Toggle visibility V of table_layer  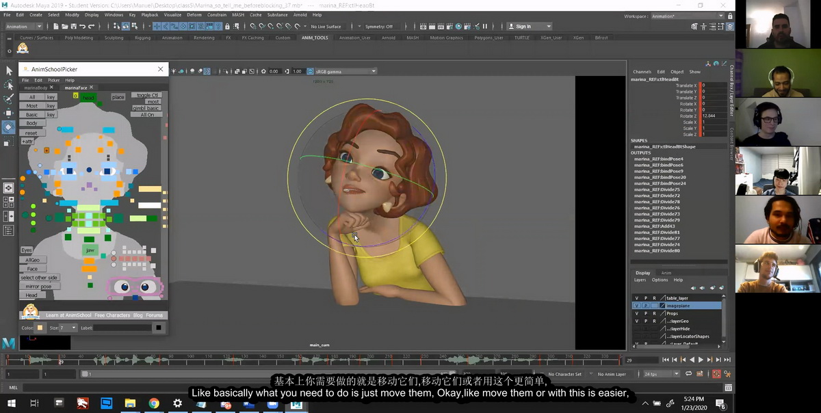(x=637, y=298)
